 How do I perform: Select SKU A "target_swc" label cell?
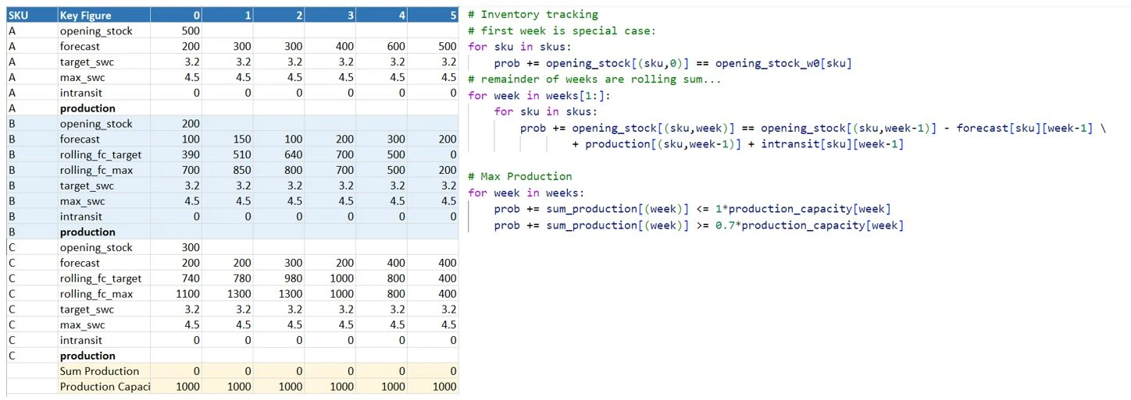[104, 62]
